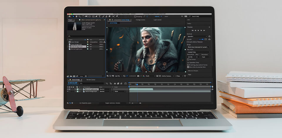Click Toggle Switches / Modes button
282x138 pixels.
click(x=113, y=103)
